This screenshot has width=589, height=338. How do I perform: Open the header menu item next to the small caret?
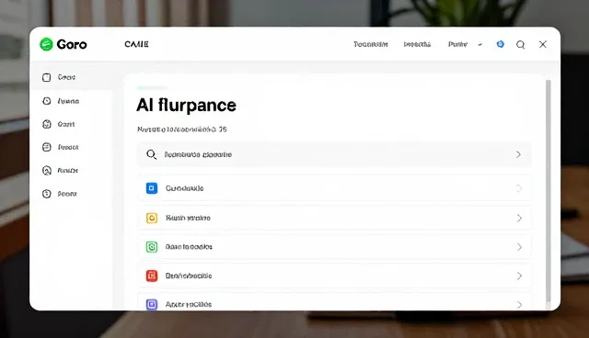point(457,44)
